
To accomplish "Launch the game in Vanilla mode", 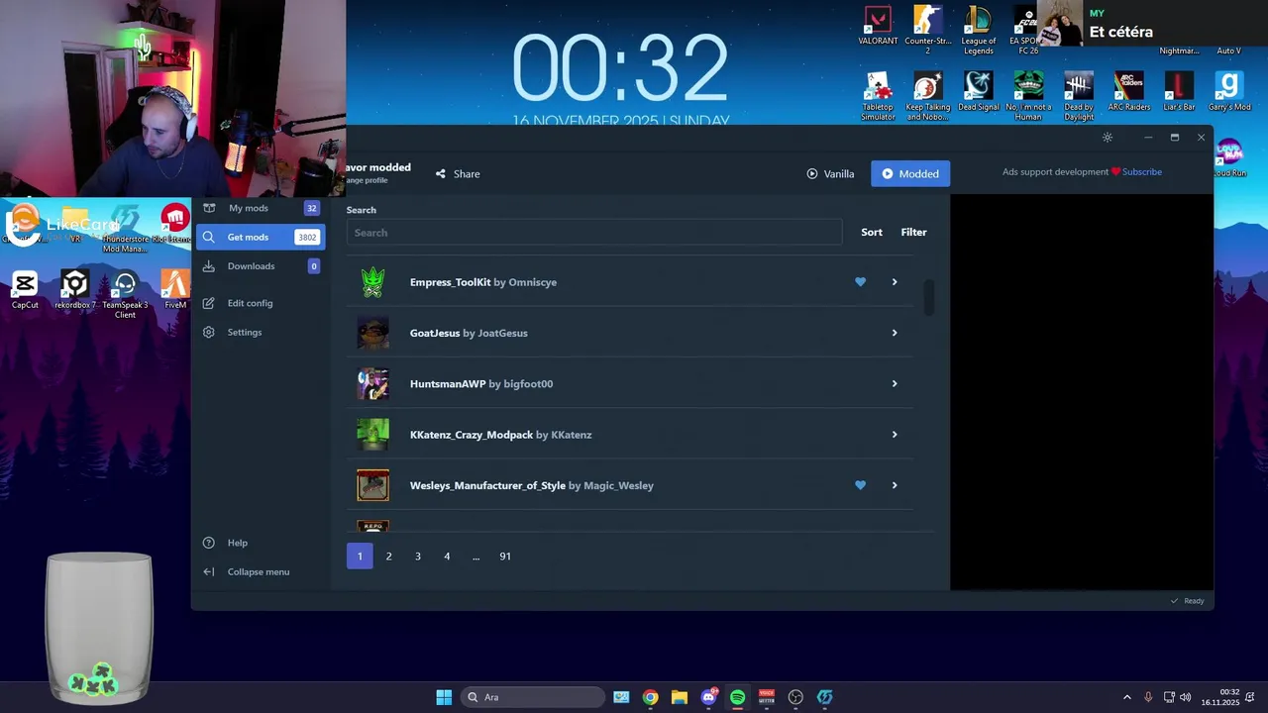I will (830, 173).
